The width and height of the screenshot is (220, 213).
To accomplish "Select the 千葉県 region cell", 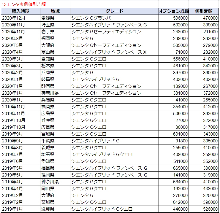I will coord(55,141).
